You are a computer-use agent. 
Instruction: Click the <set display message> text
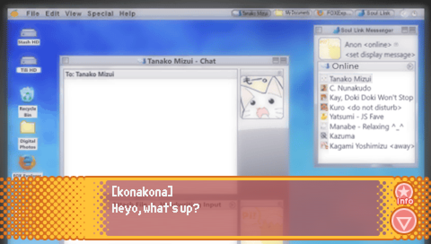coord(380,55)
